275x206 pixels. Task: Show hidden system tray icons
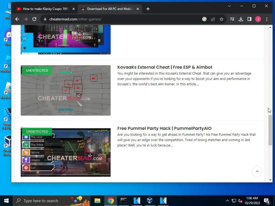click(227, 201)
